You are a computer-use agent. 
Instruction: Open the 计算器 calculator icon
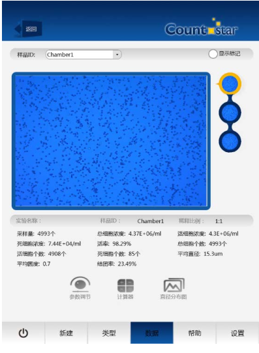pyautogui.click(x=125, y=289)
